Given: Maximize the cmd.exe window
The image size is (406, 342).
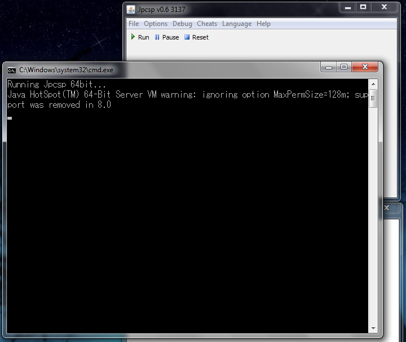Looking at the screenshot, I should (x=344, y=67).
